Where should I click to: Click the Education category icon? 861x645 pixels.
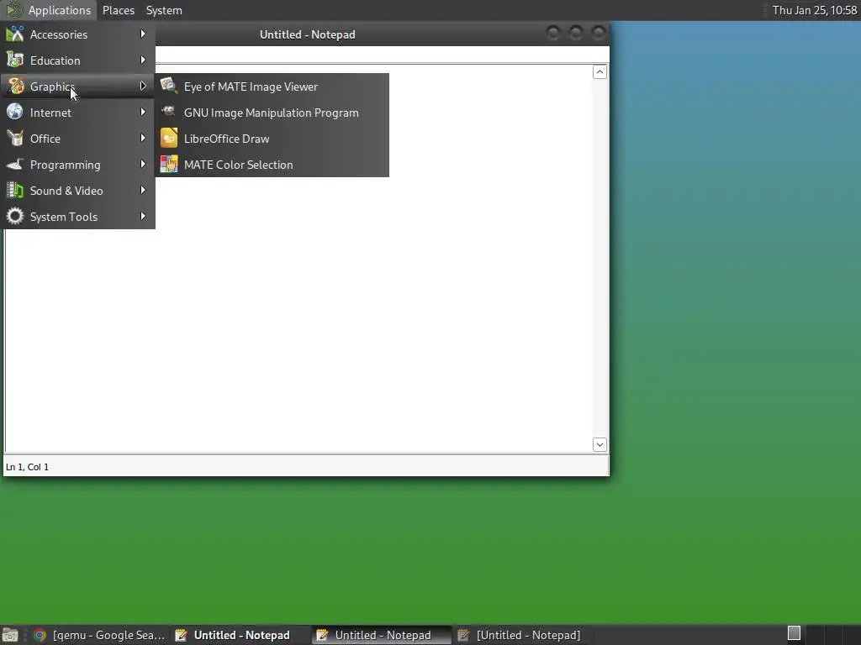point(15,60)
